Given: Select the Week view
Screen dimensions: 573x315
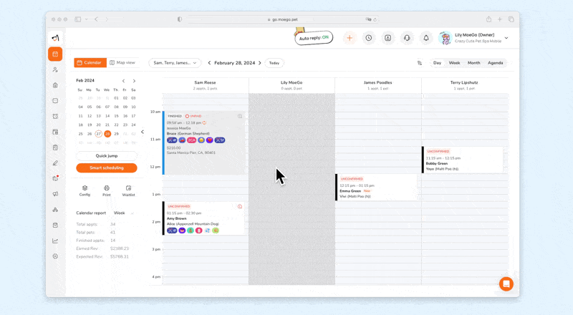Looking at the screenshot, I should point(454,63).
